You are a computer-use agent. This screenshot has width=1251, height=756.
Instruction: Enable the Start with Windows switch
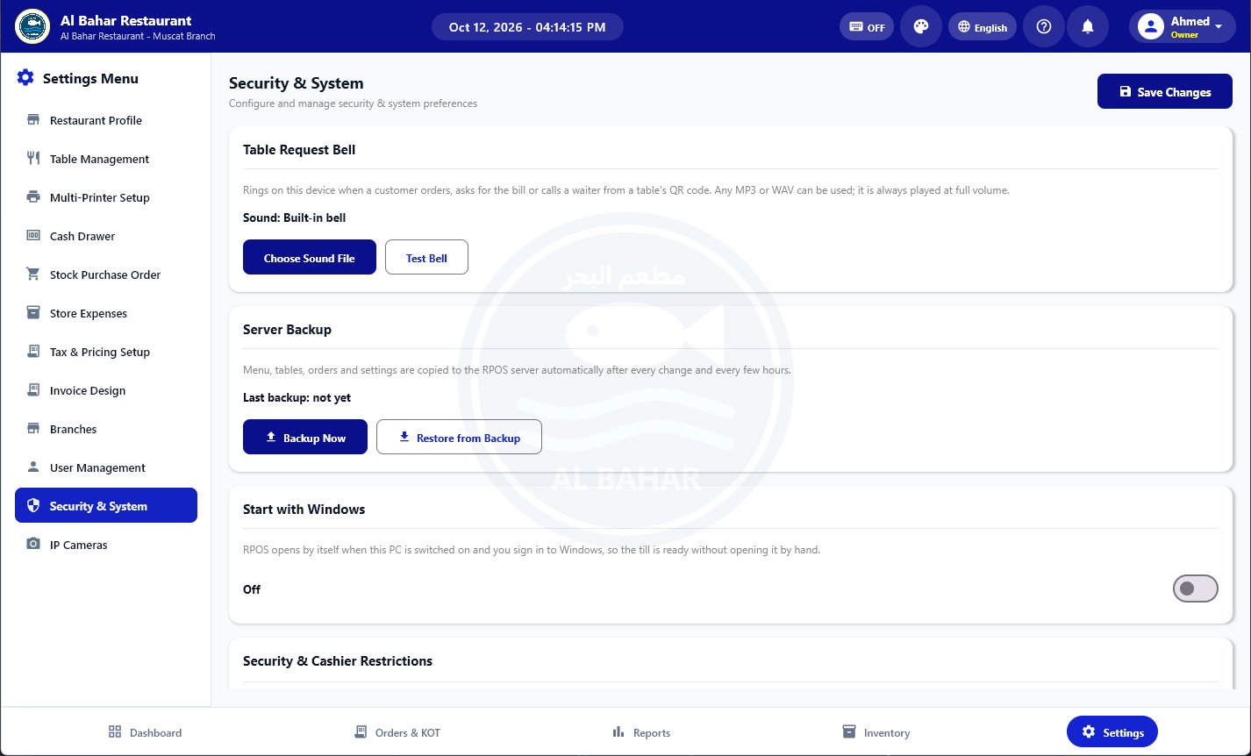pyautogui.click(x=1195, y=588)
